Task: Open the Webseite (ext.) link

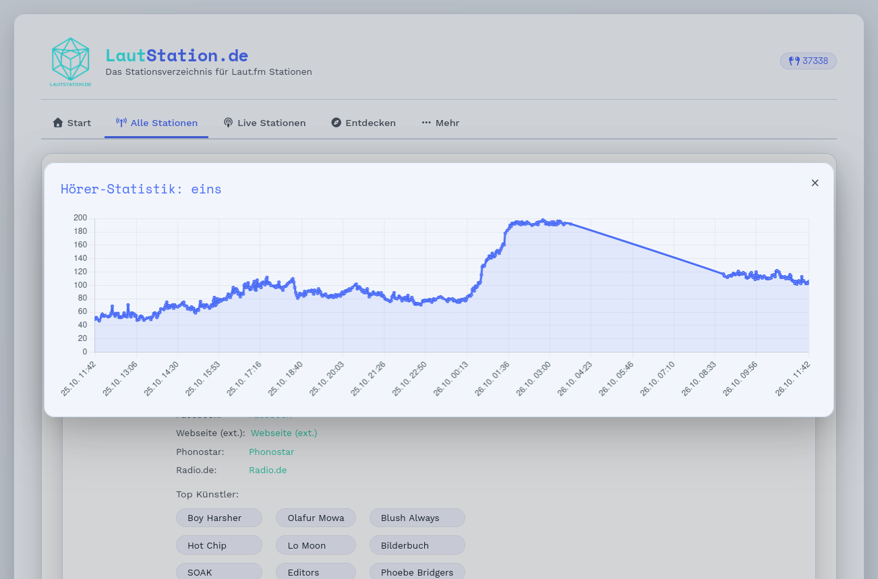Action: (284, 433)
